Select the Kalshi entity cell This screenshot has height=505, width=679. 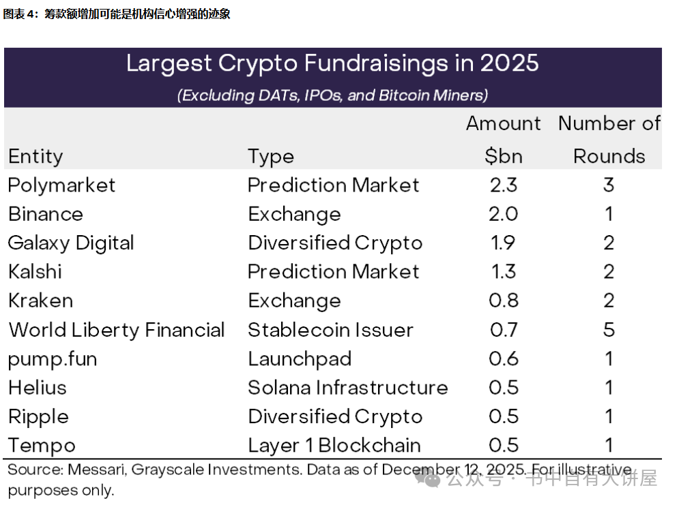tap(35, 272)
